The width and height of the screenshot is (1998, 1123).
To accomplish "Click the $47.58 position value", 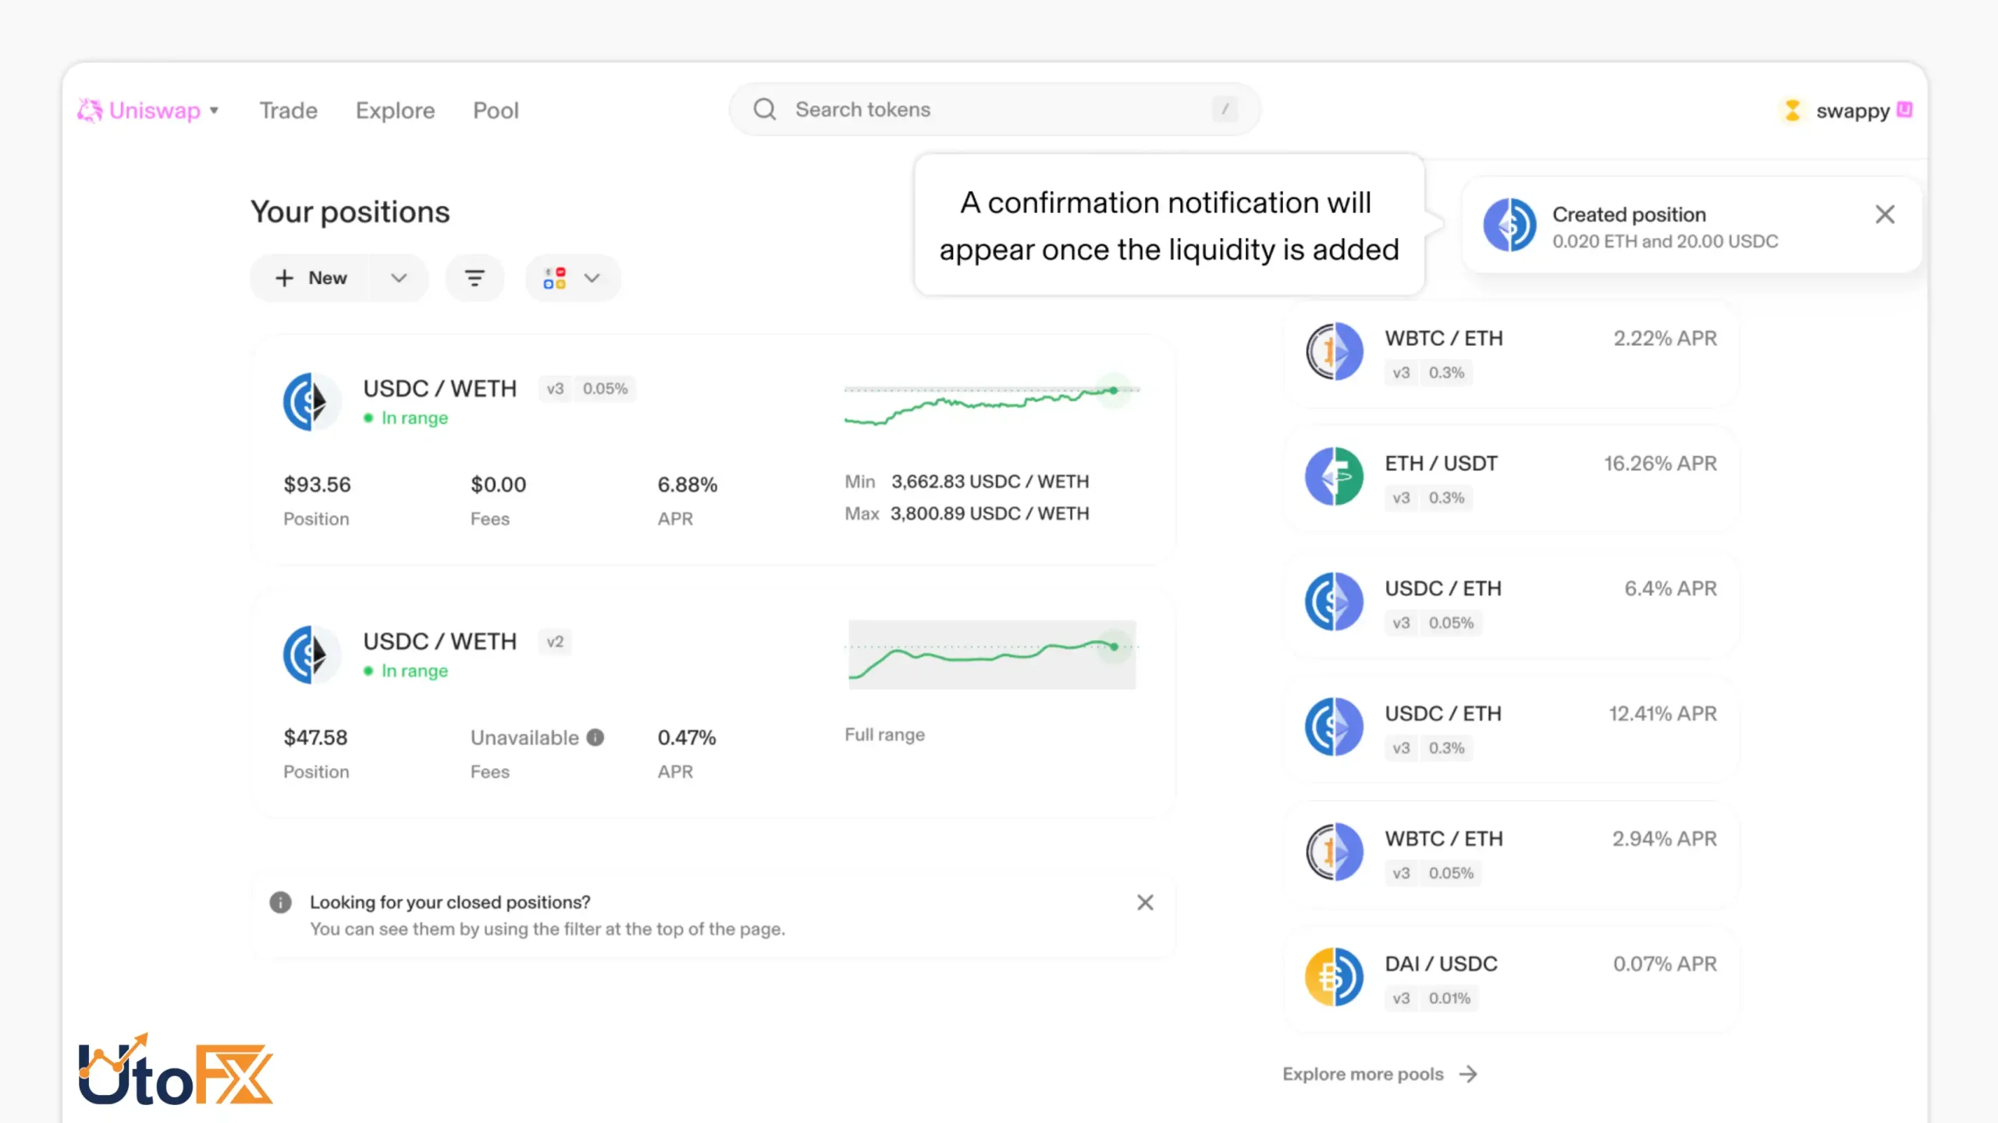I will click(x=315, y=737).
